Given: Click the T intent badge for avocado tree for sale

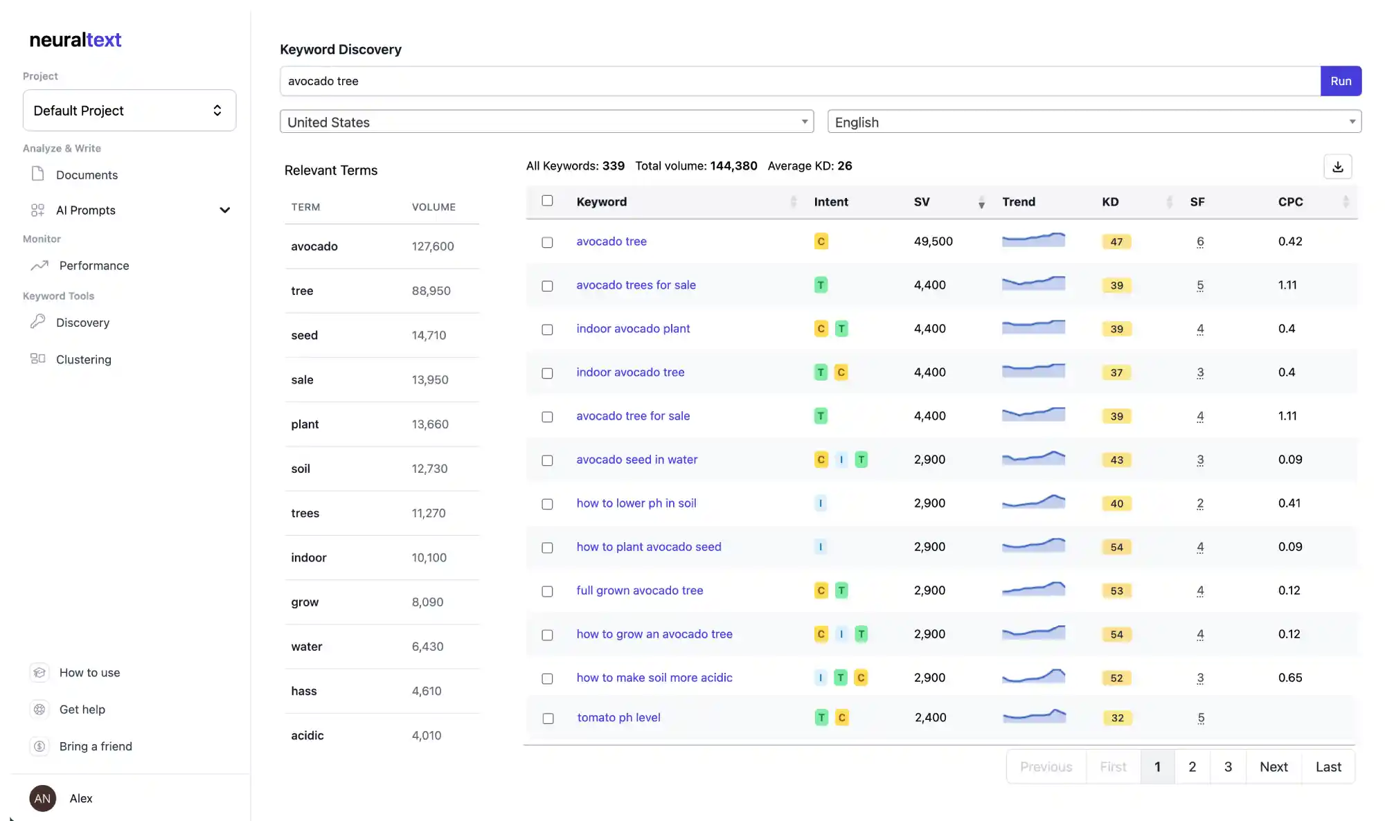Looking at the screenshot, I should click(821, 415).
